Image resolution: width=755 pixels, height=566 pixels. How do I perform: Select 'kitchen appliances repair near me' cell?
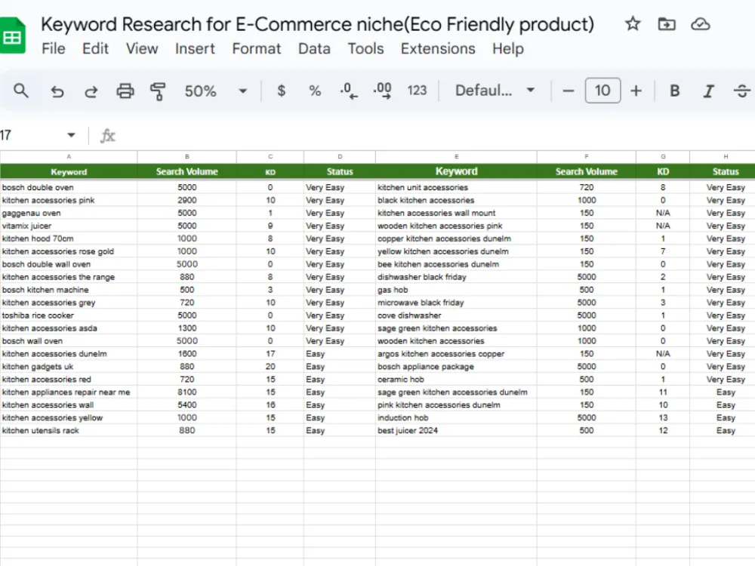click(69, 392)
